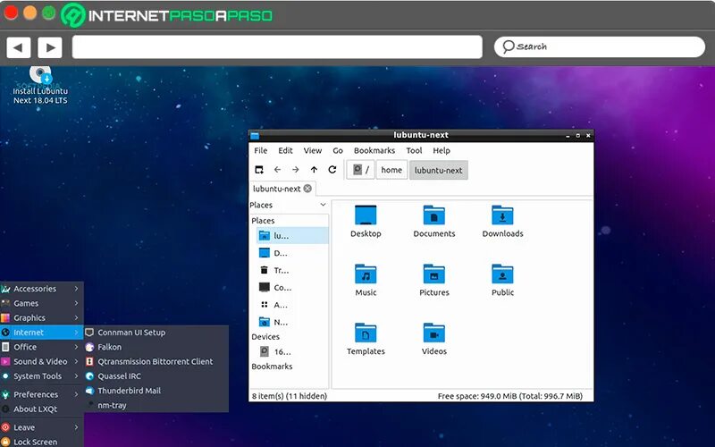The height and width of the screenshot is (447, 715).
Task: Open the Templates folder
Action: click(366, 340)
